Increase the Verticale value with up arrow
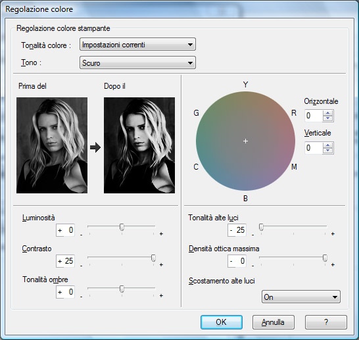 tap(328, 145)
